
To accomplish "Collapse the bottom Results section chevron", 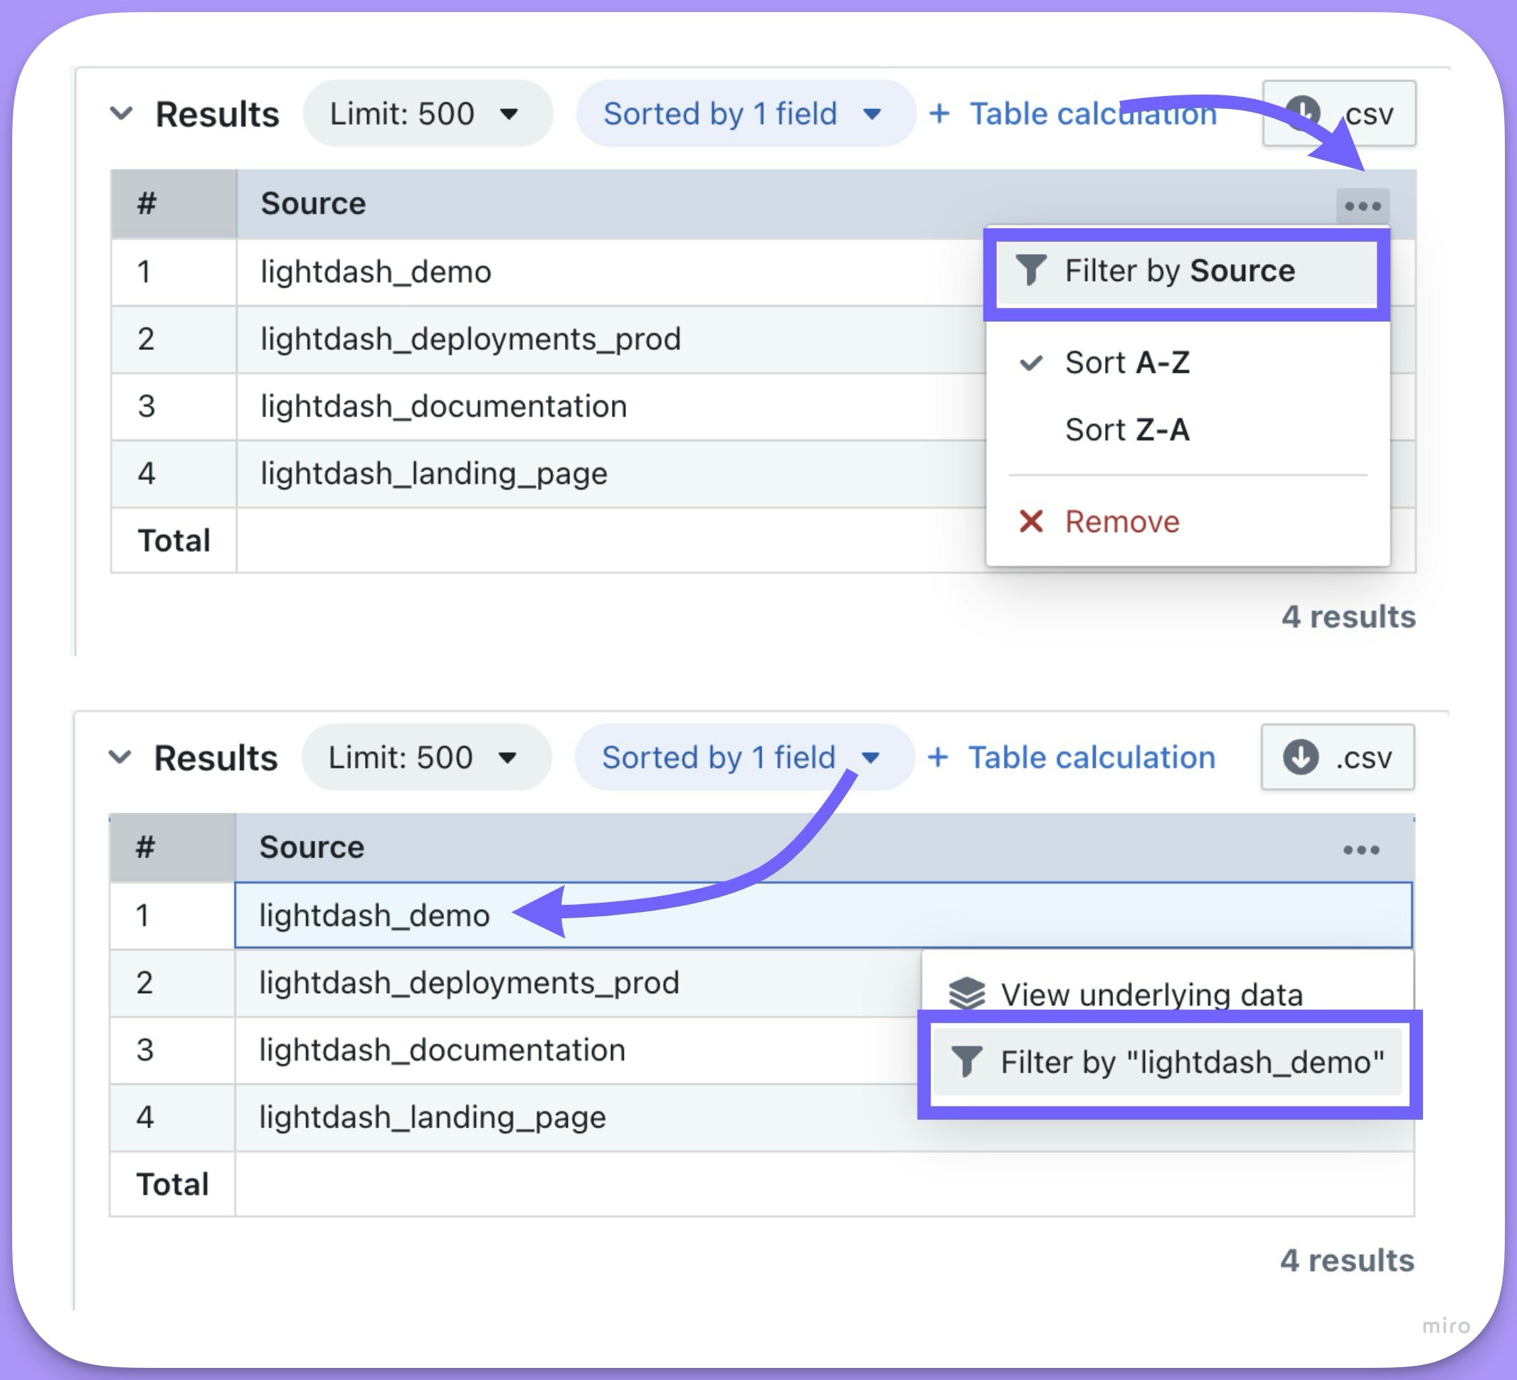I will [120, 757].
